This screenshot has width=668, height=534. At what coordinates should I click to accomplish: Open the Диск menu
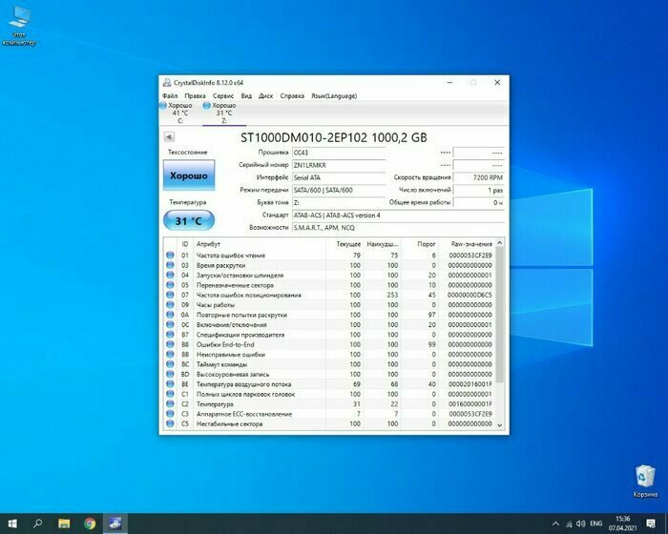(266, 95)
